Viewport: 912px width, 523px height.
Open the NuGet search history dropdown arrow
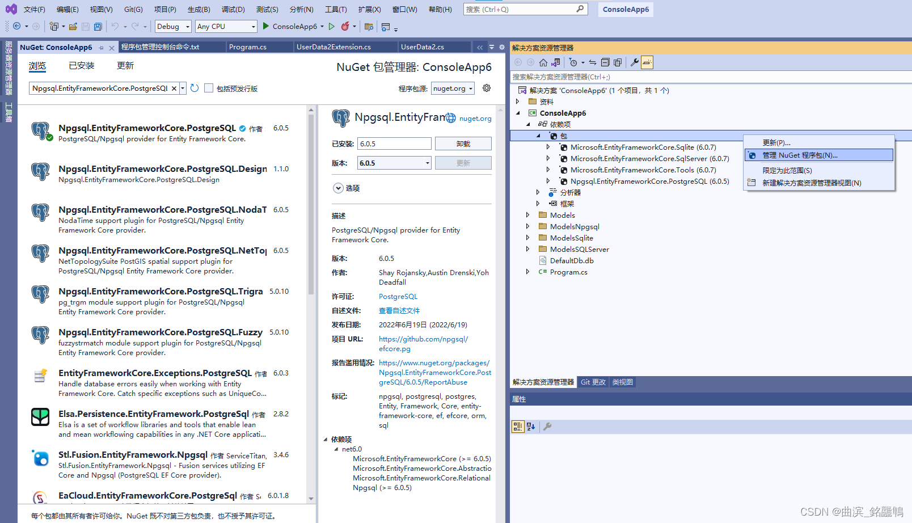pos(183,88)
